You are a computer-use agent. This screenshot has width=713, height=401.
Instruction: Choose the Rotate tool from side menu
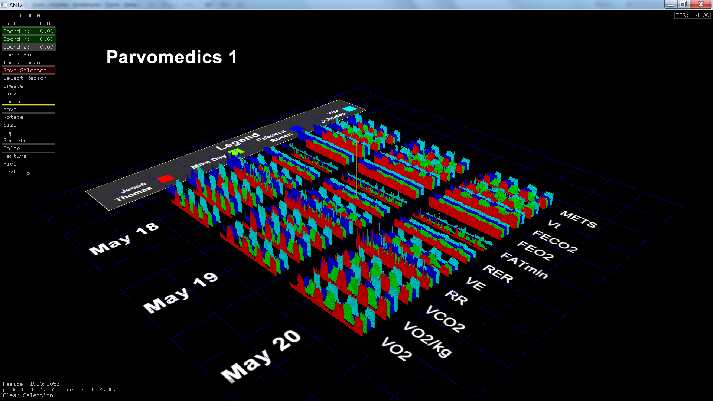(28, 117)
